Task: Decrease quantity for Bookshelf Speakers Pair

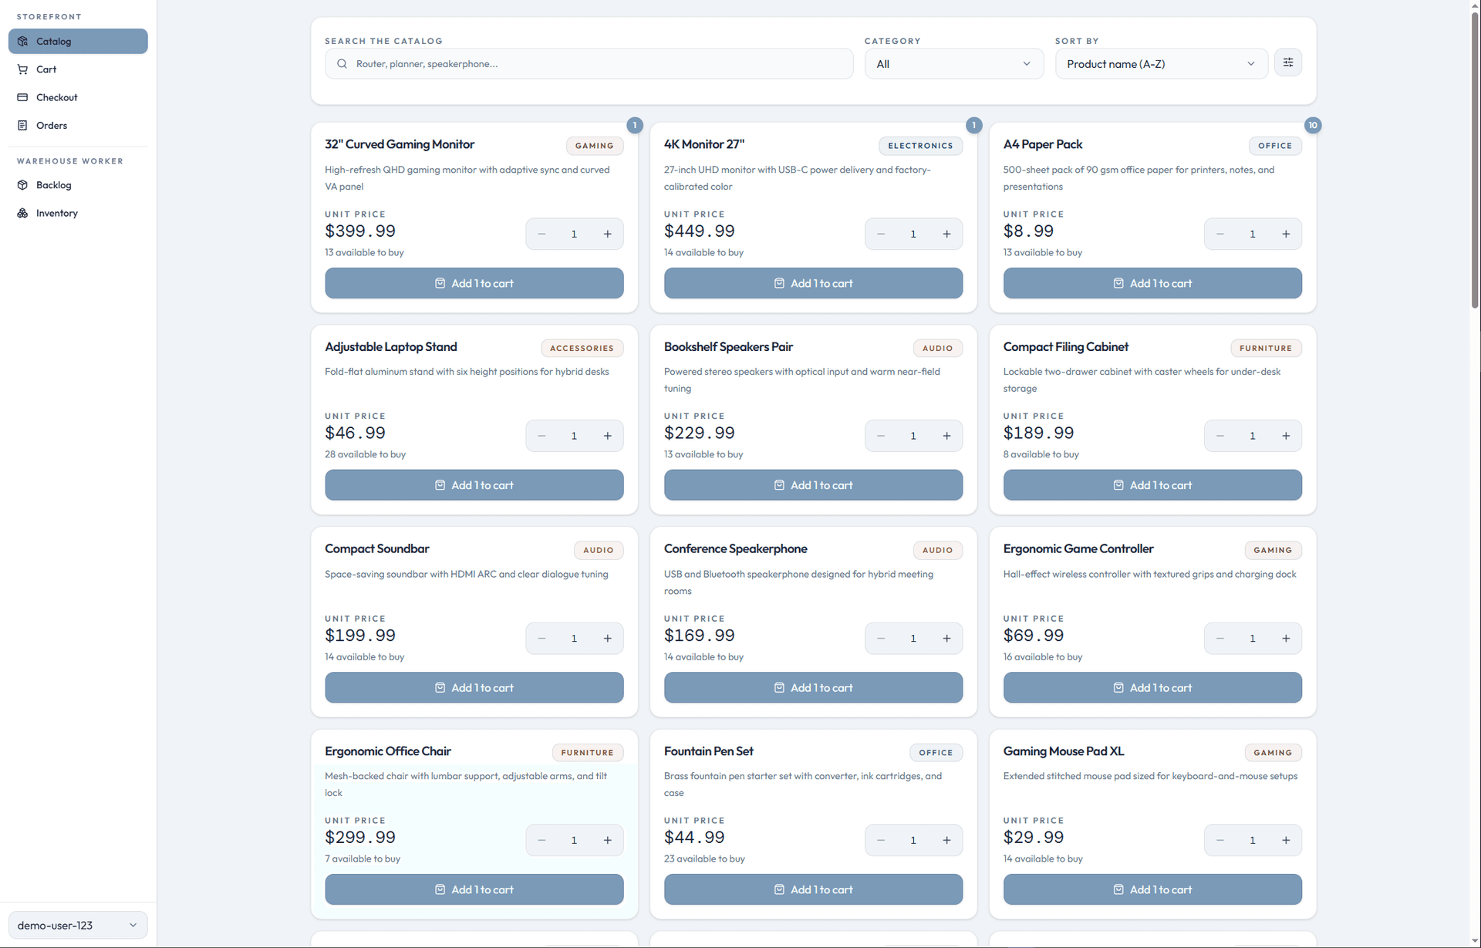Action: (881, 435)
